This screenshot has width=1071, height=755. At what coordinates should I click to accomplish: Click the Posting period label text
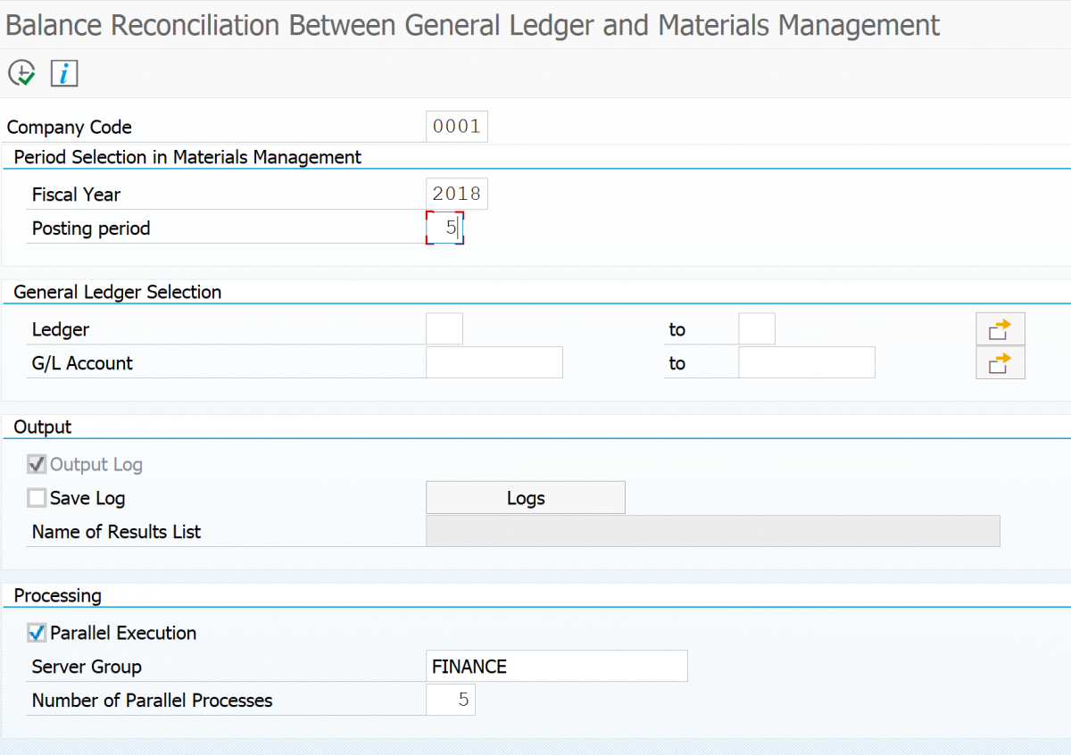[x=90, y=228]
